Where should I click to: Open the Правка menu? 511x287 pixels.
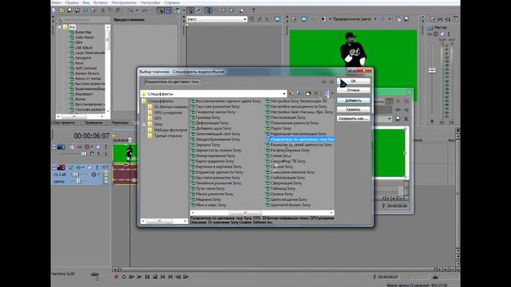pyautogui.click(x=72, y=2)
